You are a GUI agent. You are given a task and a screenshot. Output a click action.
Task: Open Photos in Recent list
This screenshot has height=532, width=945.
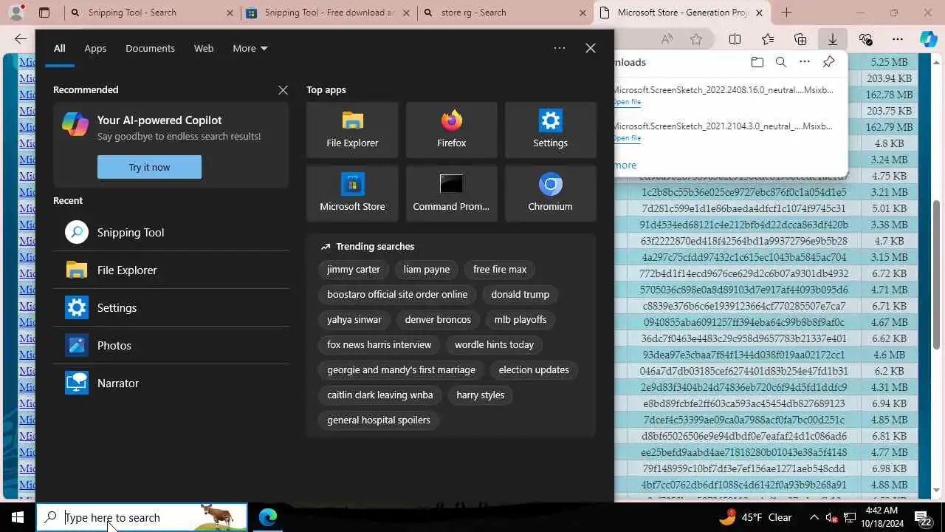pyautogui.click(x=171, y=345)
